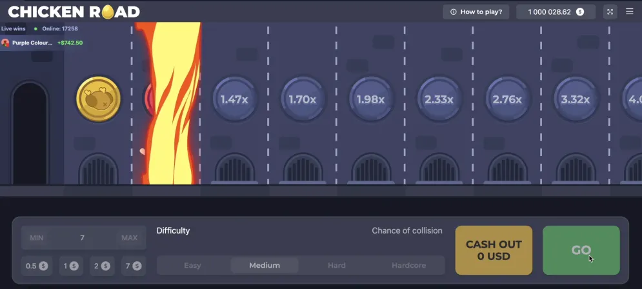Click the Purple Colour... player name
Screen dimensions: 642x289
[x=32, y=43]
